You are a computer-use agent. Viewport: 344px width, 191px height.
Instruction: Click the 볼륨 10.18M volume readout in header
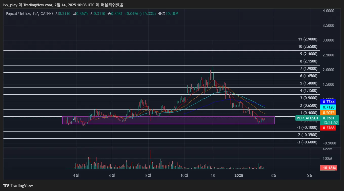[168, 13]
